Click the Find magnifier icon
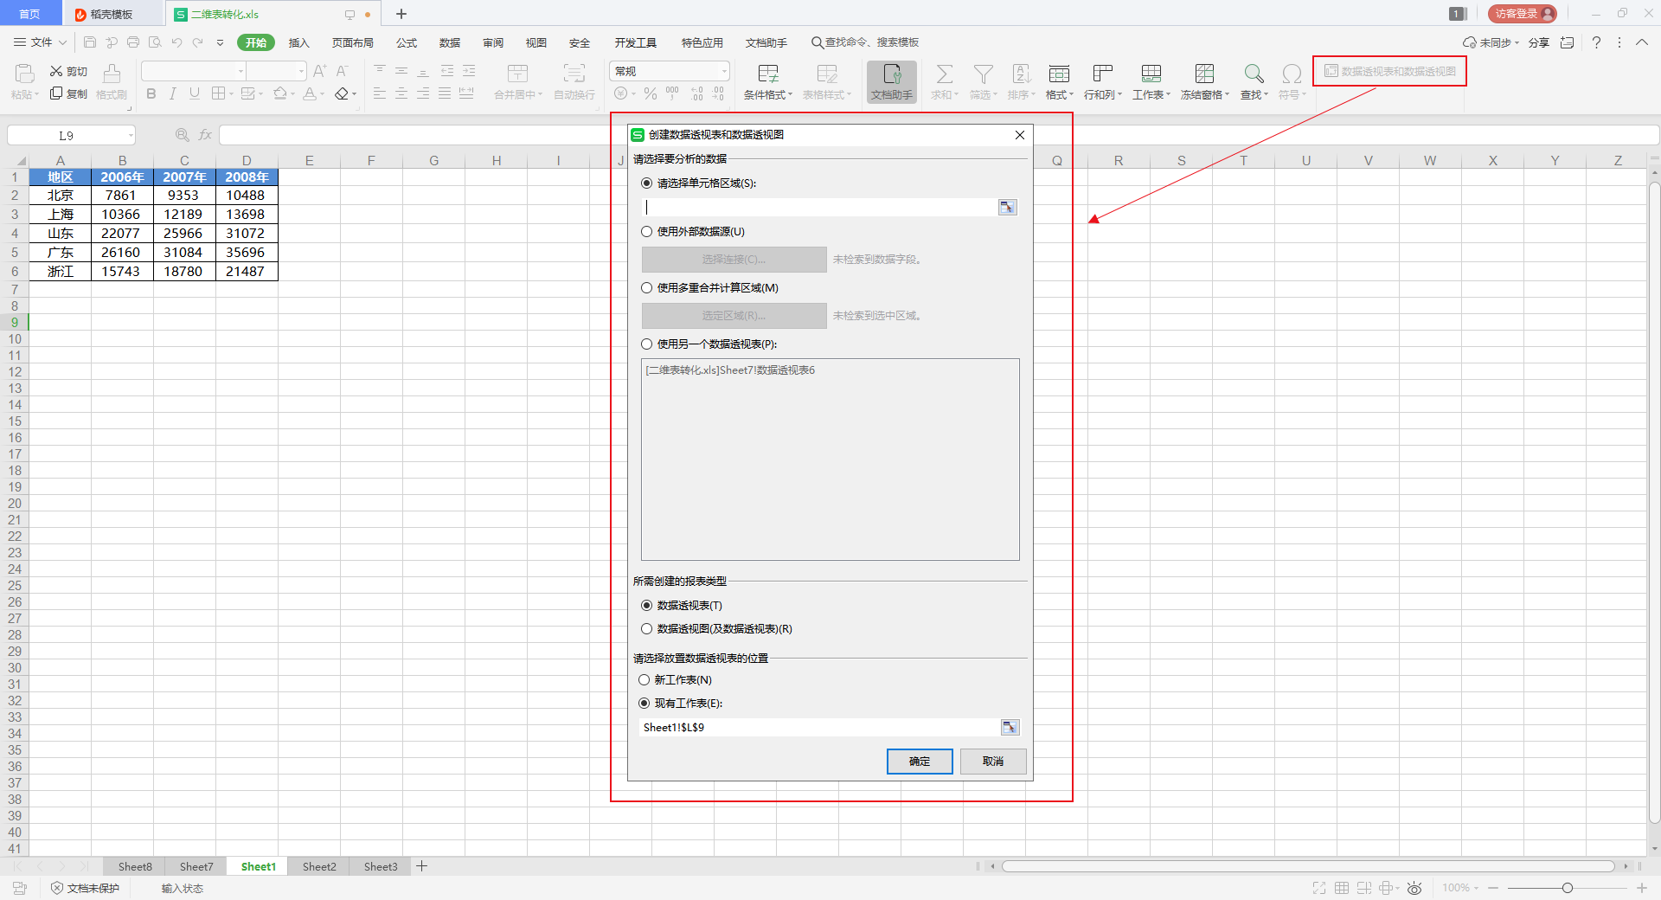 (x=1254, y=74)
